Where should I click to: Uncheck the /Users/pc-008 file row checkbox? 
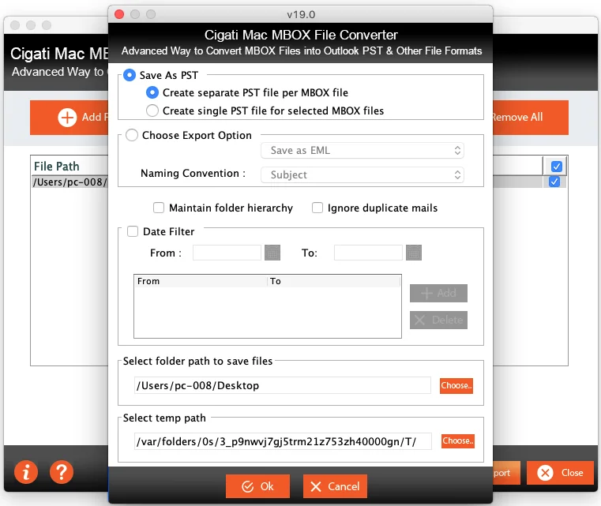point(554,182)
